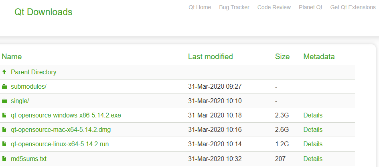Viewport: 379px width, 167px height.
Task: View Details for md5sums.txt
Action: 313,159
